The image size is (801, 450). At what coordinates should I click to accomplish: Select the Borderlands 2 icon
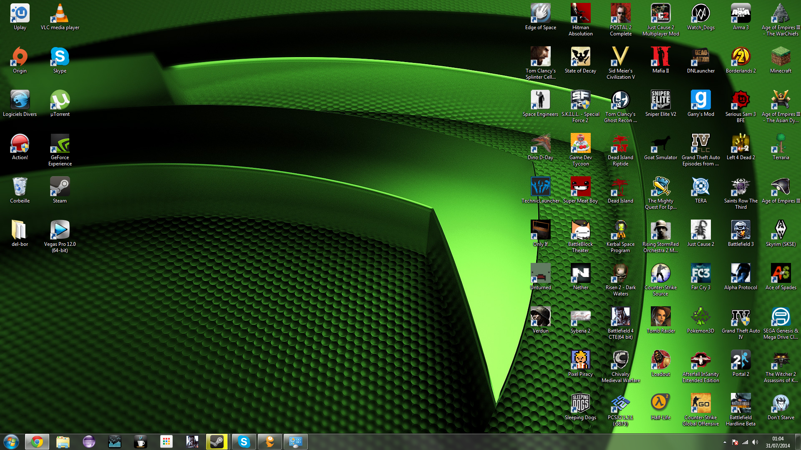click(741, 60)
